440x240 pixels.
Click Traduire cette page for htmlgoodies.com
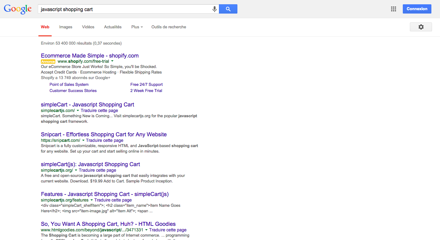pos(168,230)
